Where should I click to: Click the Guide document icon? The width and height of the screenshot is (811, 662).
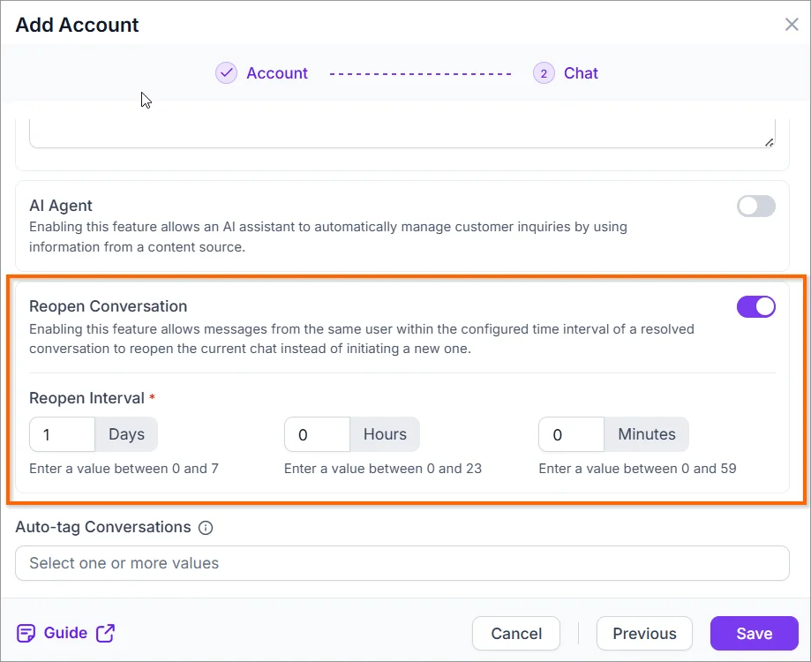(26, 633)
